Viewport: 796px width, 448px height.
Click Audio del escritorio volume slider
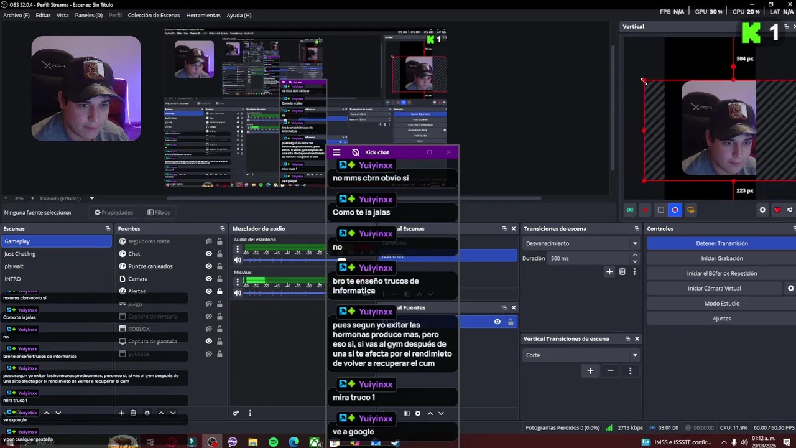[285, 259]
